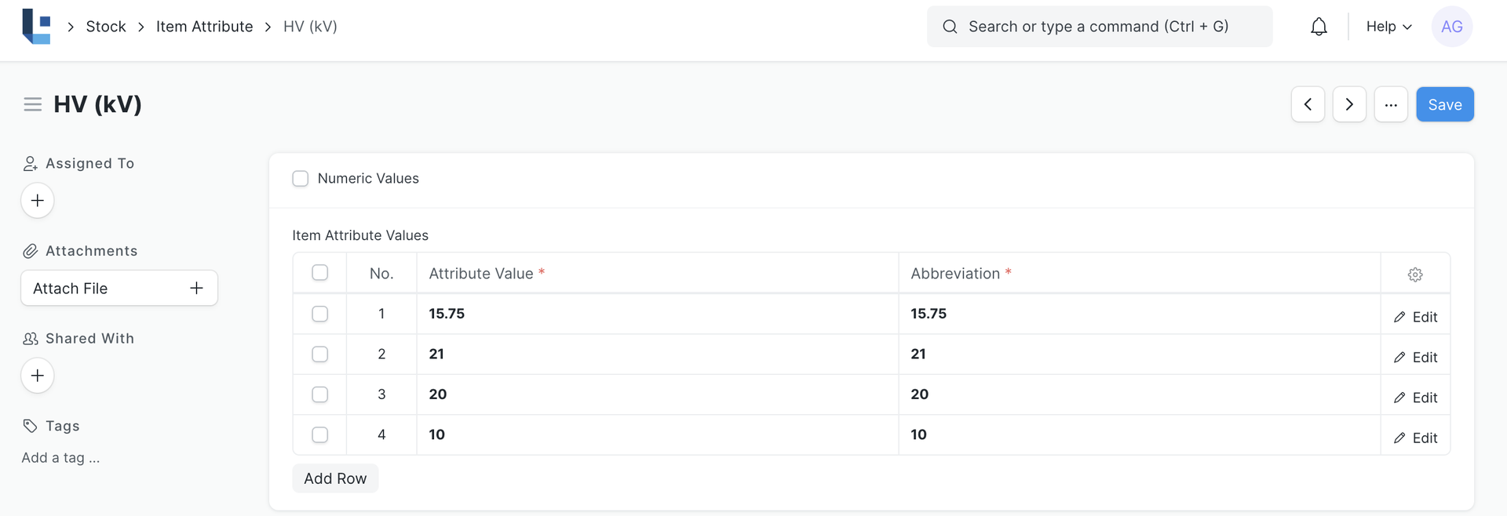The width and height of the screenshot is (1507, 516).
Task: Select all rows via header checkbox
Action: pos(319,273)
